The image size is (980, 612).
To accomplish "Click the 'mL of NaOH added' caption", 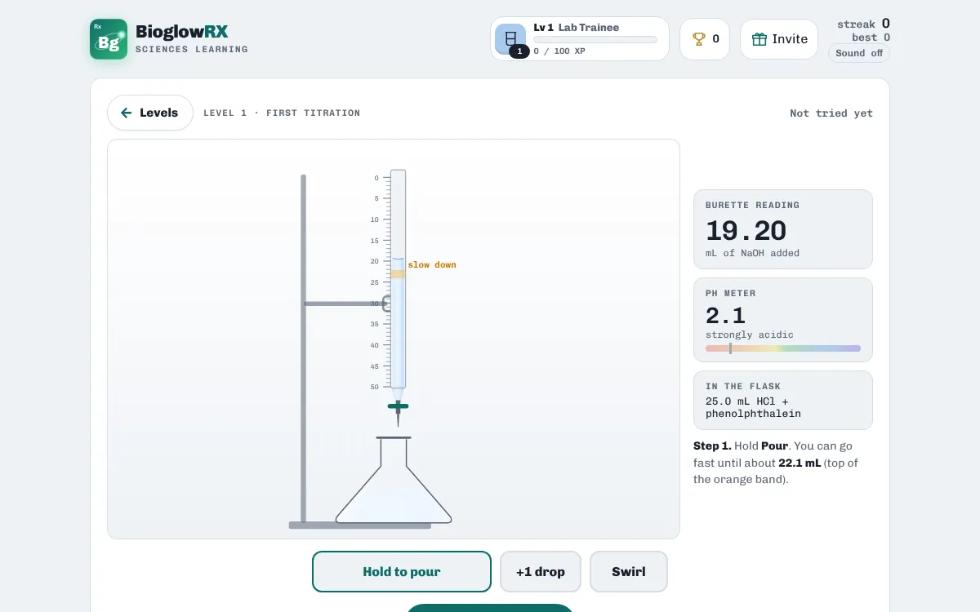I will [x=753, y=253].
